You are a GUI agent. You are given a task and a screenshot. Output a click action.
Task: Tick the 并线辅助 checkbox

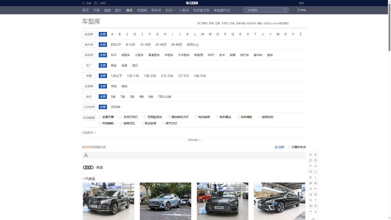[100, 123]
